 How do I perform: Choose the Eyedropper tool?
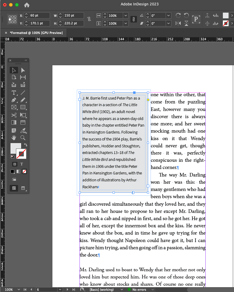tap(23, 131)
